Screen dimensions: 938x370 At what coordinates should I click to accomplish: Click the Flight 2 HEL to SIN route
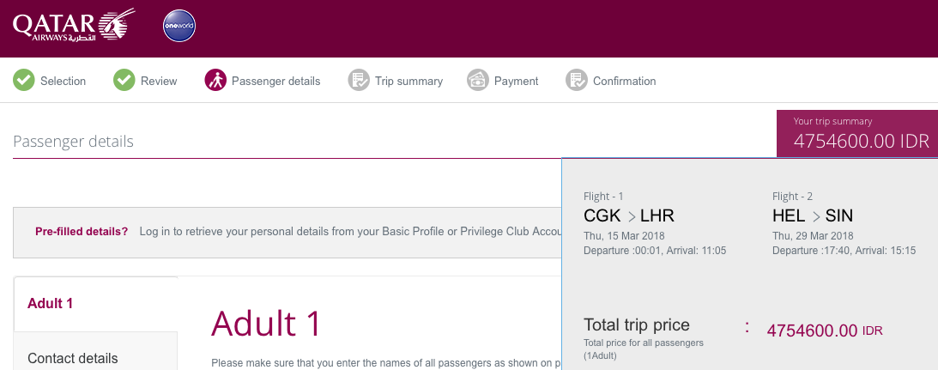point(812,215)
